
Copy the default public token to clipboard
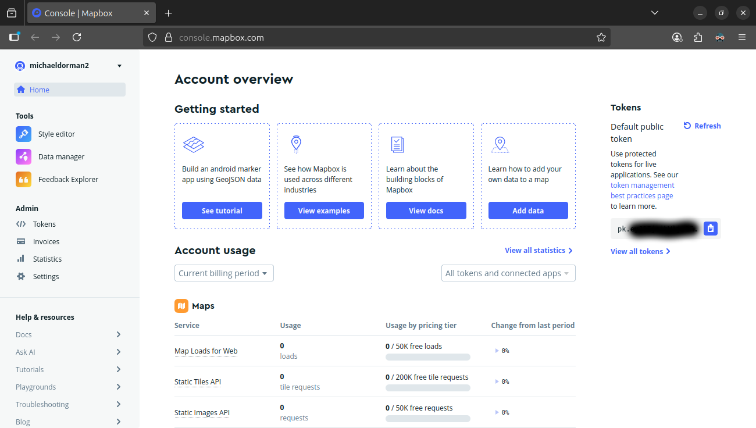(x=710, y=229)
